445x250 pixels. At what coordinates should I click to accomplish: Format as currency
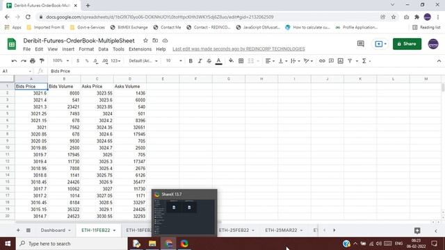click(78, 61)
